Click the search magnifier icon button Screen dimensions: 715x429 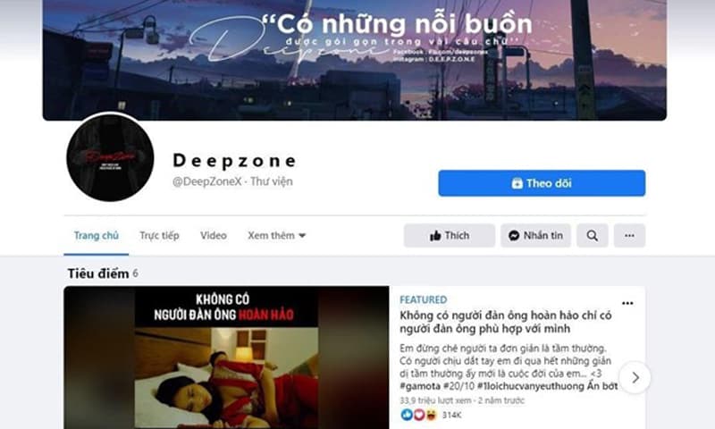[x=592, y=236]
